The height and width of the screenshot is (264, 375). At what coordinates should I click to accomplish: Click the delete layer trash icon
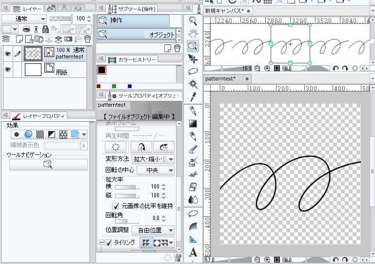(x=88, y=38)
